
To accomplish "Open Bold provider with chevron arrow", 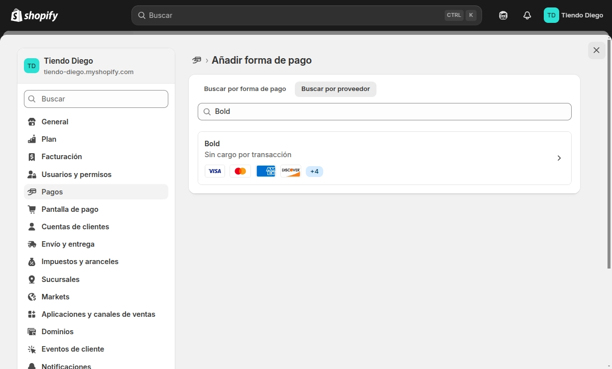I will (x=559, y=158).
